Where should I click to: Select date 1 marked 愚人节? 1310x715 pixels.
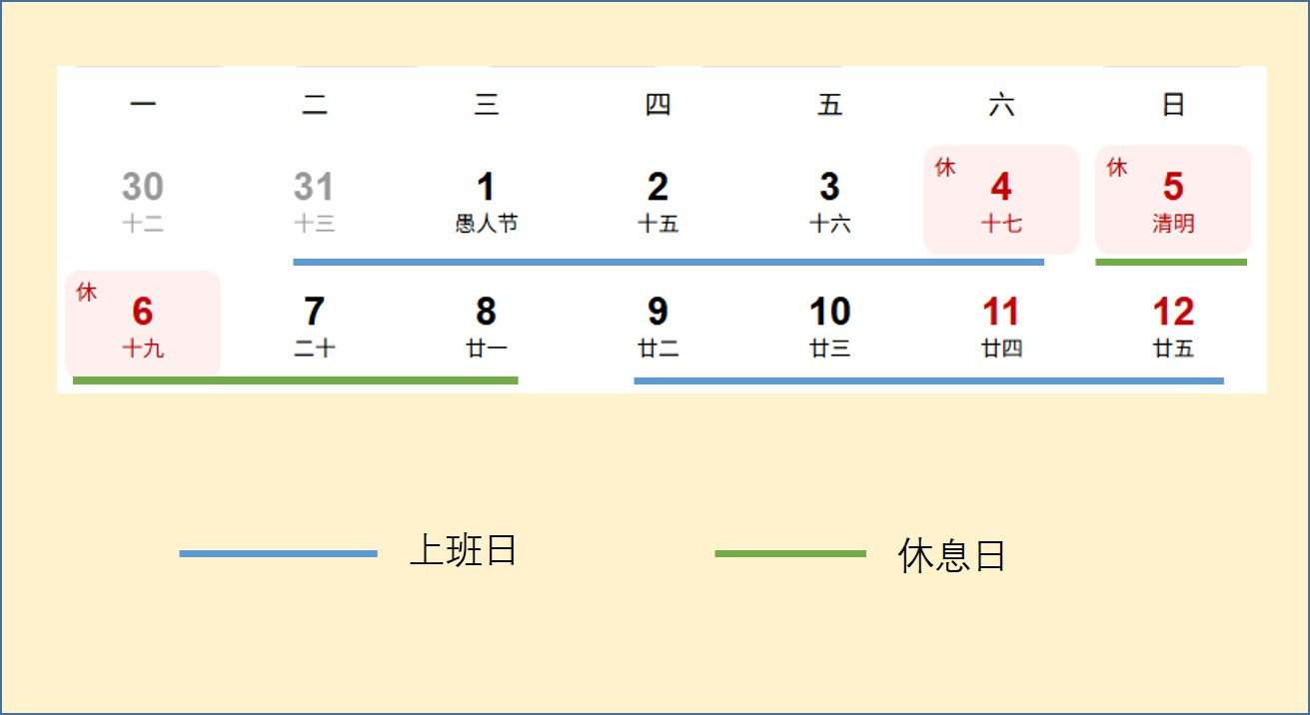486,200
